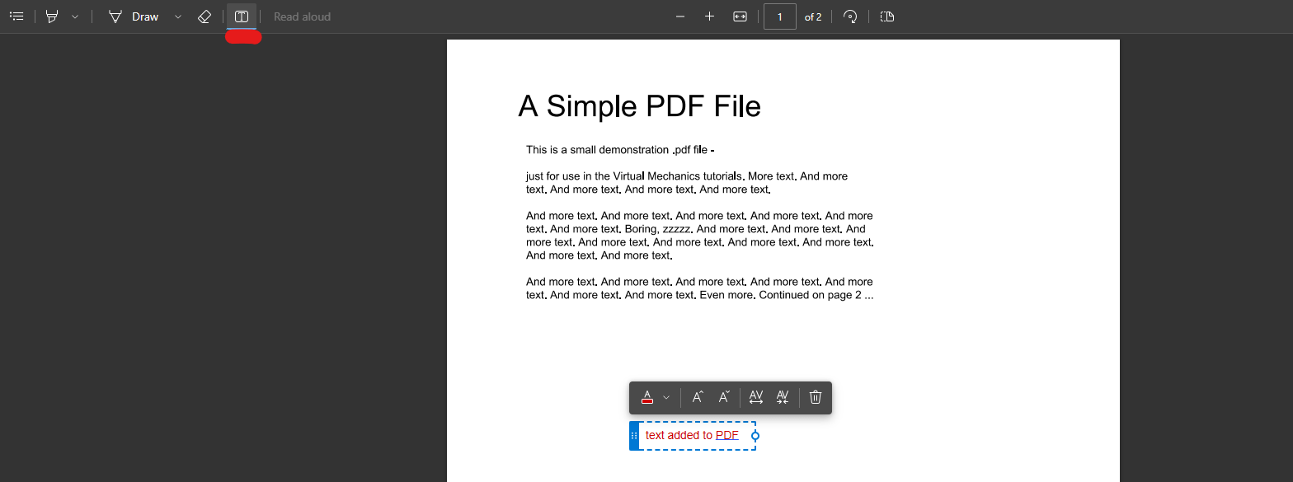
Task: Expand the Draw options dropdown arrow
Action: pyautogui.click(x=178, y=16)
